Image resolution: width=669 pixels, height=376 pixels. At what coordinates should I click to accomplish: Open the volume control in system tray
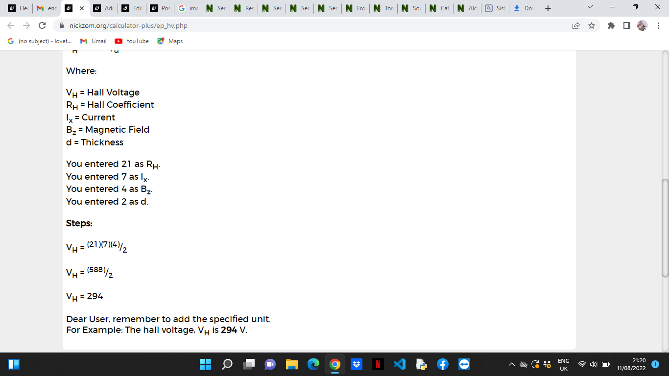[593, 364]
